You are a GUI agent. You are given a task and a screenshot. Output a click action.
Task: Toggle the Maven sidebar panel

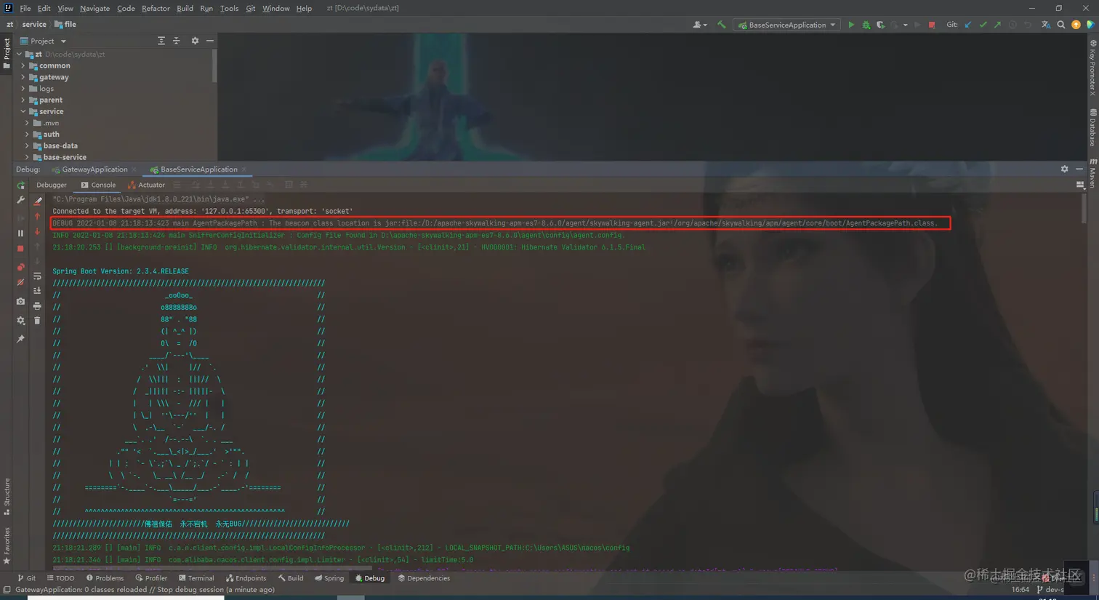[1092, 173]
